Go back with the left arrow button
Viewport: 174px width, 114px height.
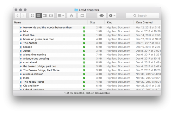(17, 16)
